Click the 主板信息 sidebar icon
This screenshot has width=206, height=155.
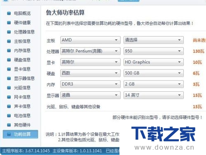coord(9,41)
